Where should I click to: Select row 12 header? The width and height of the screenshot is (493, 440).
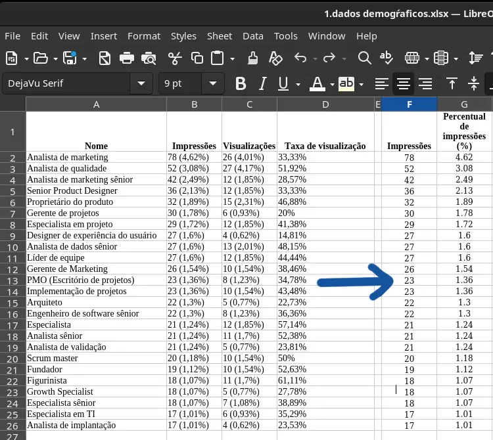click(12, 269)
